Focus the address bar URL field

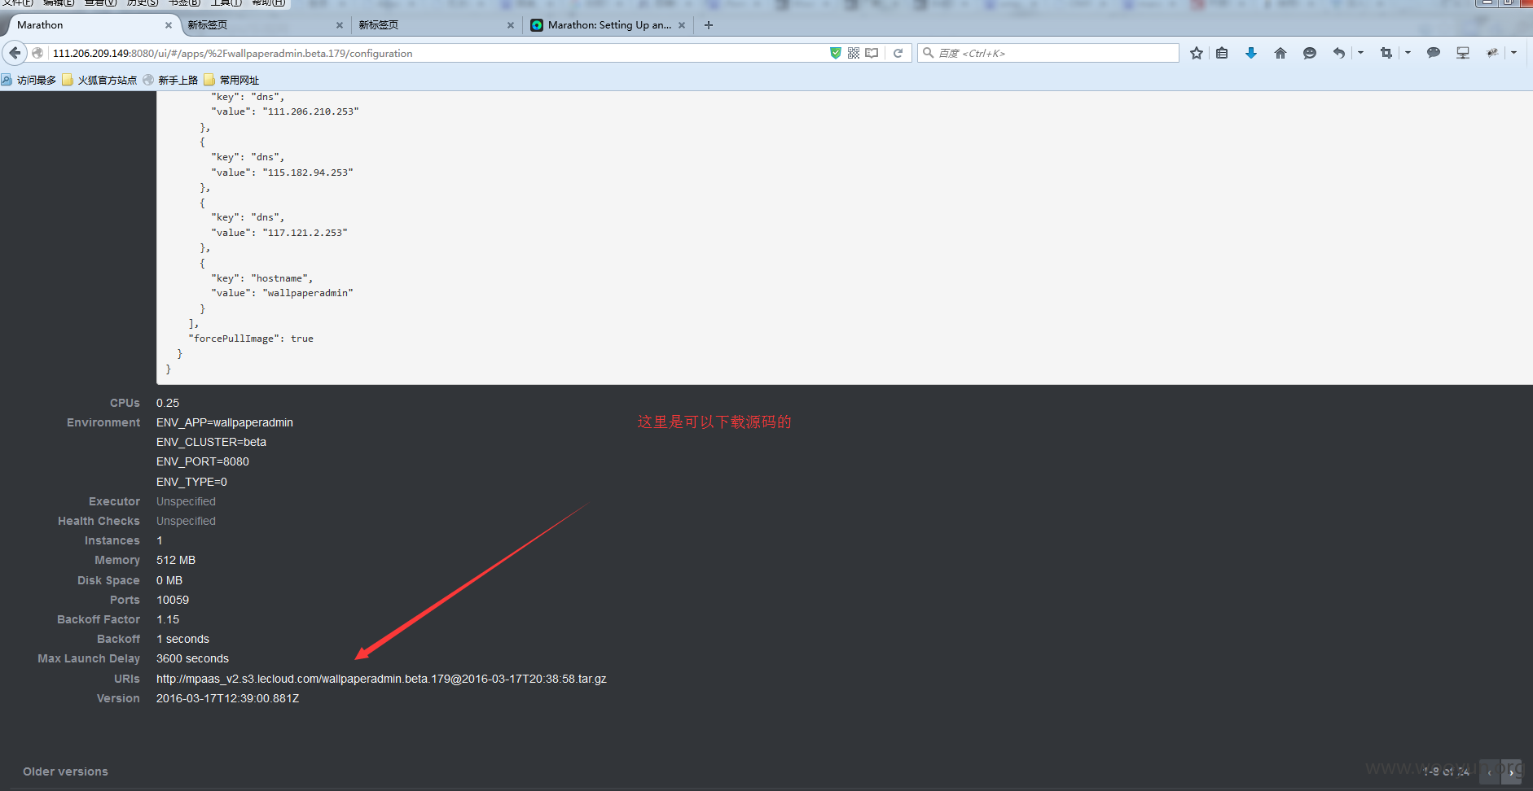[436, 53]
